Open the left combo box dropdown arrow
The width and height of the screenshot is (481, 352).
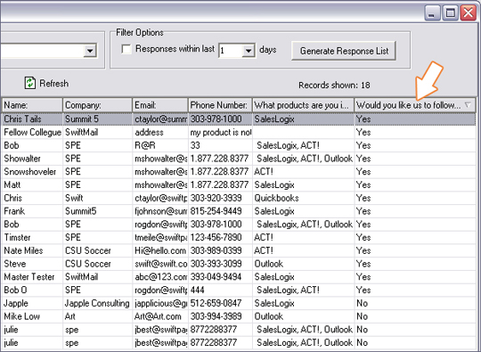90,50
